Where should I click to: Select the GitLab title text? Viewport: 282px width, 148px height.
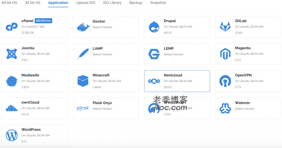pyautogui.click(x=241, y=21)
